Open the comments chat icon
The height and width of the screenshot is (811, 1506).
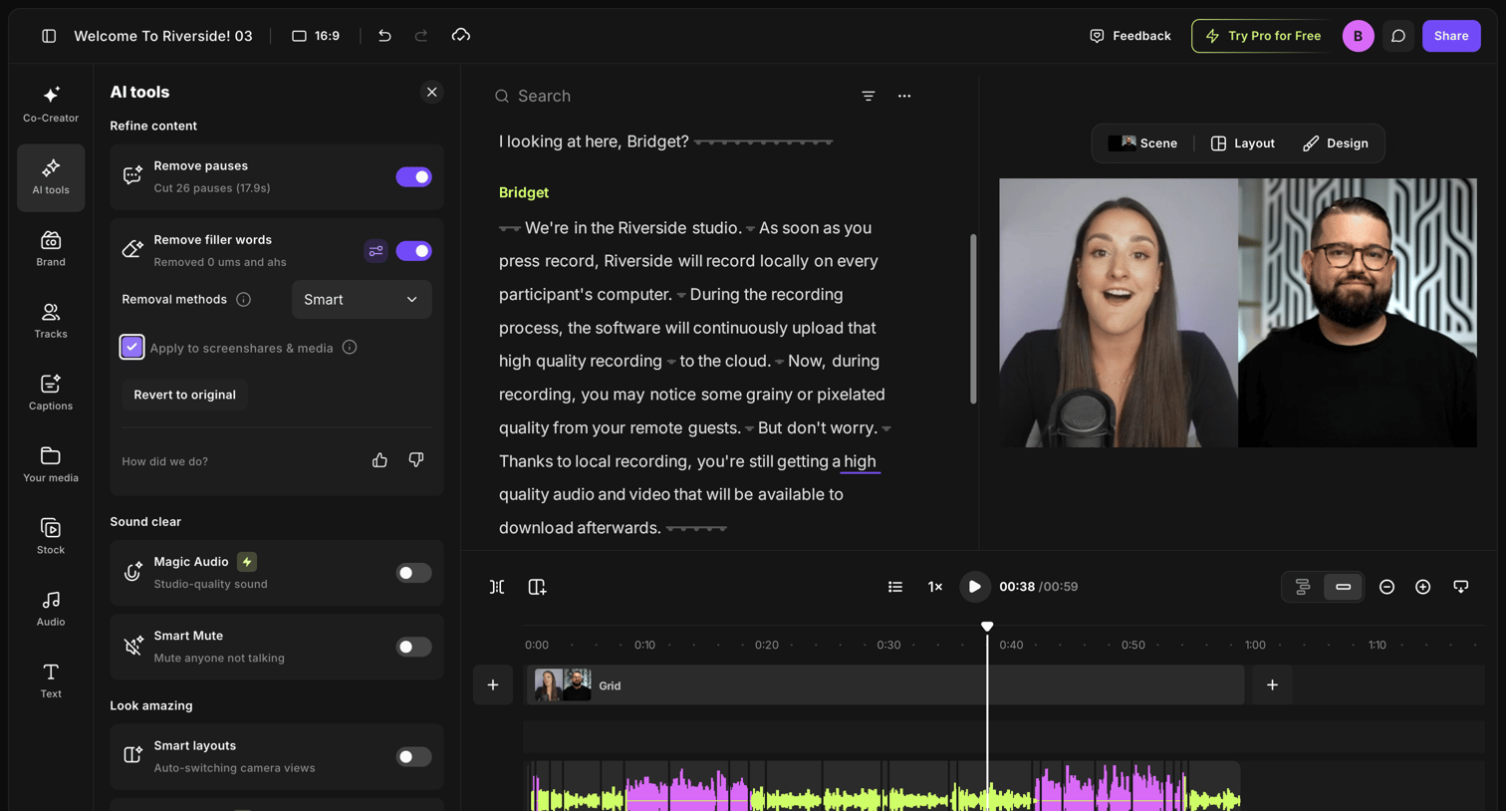click(x=1398, y=36)
